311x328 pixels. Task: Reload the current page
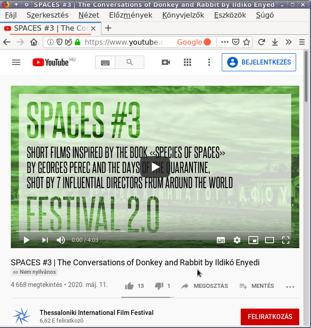point(261,42)
